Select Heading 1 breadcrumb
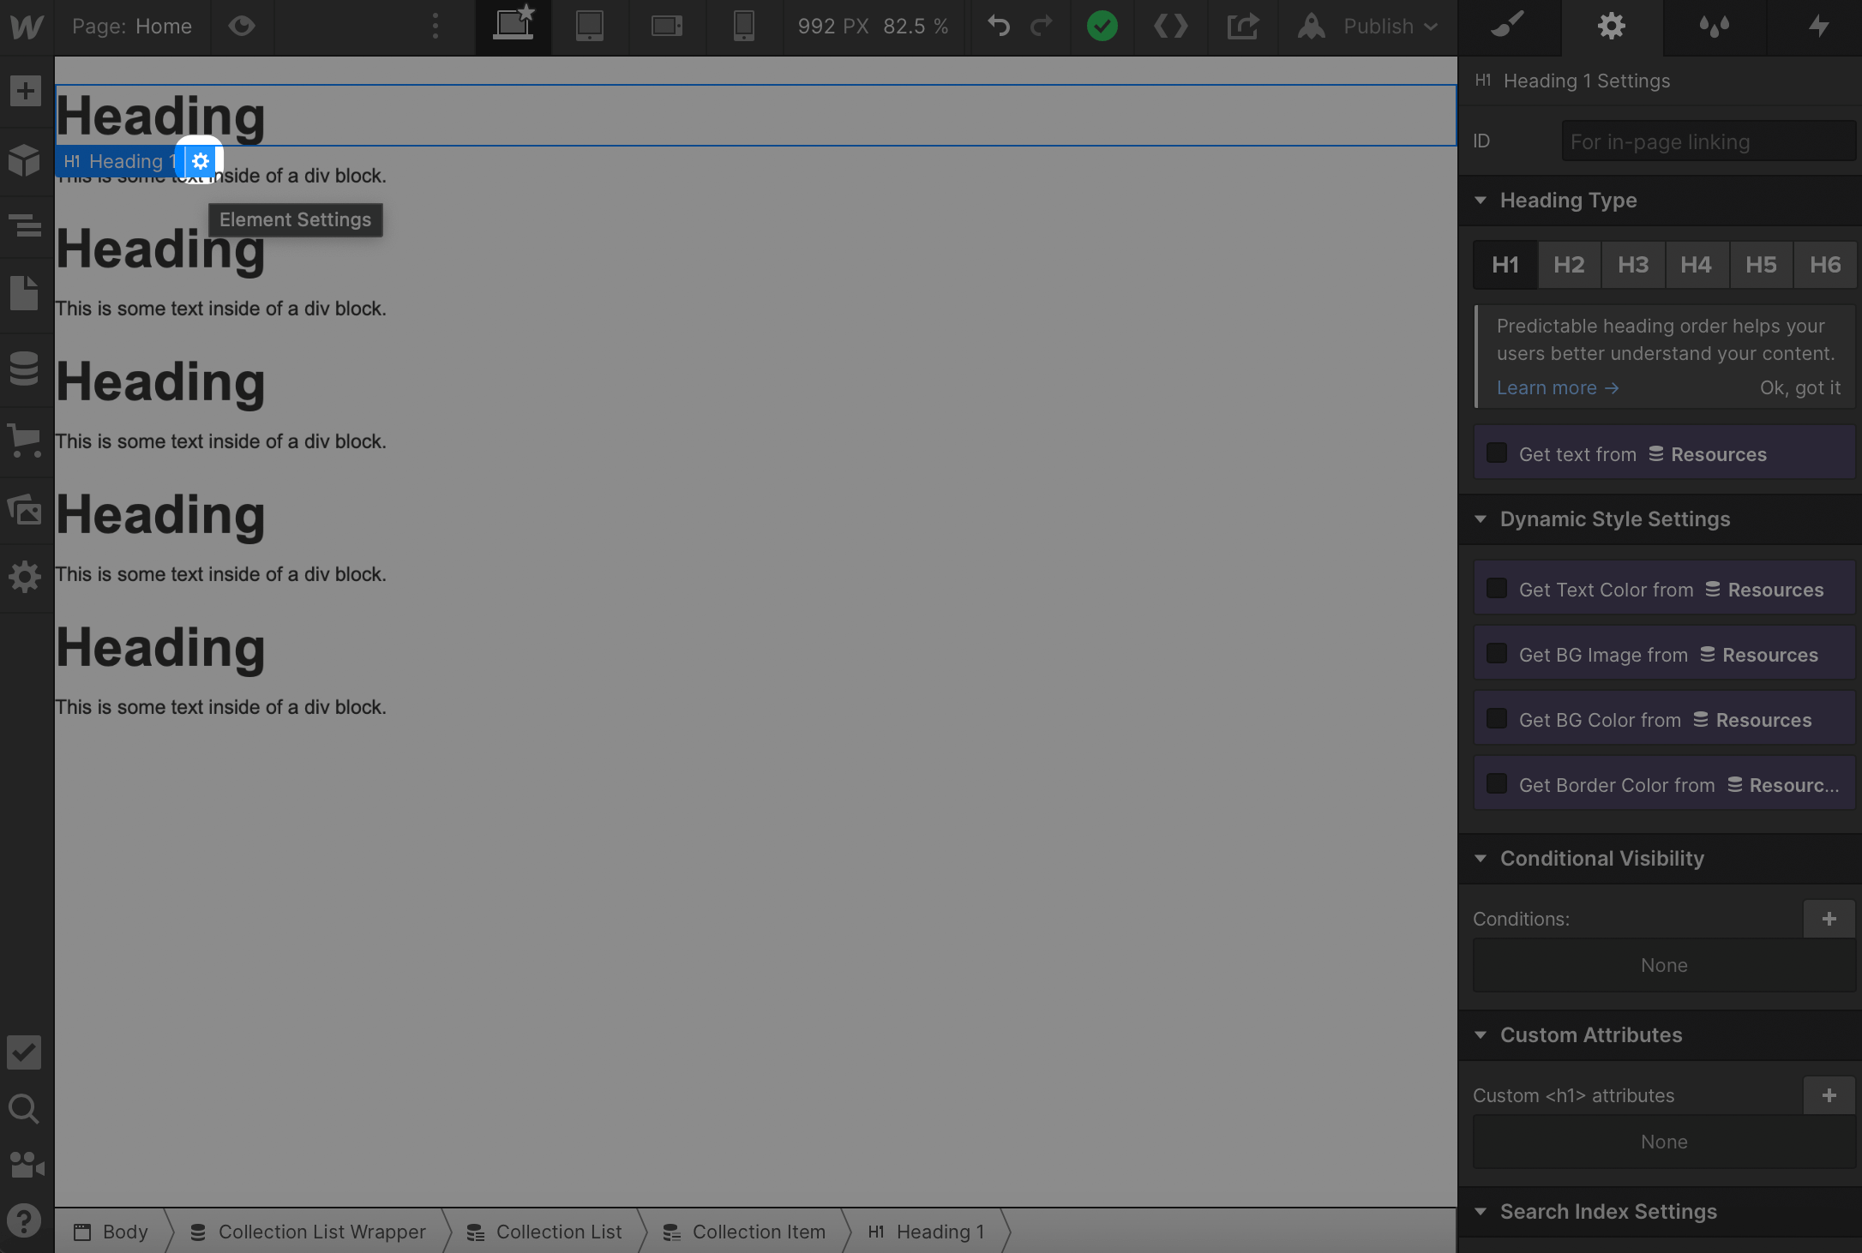The image size is (1862, 1253). (x=927, y=1232)
